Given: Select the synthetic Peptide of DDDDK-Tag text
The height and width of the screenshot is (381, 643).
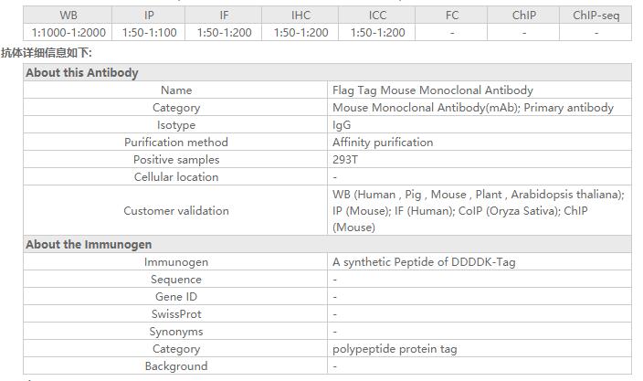Looking at the screenshot, I should [x=424, y=262].
